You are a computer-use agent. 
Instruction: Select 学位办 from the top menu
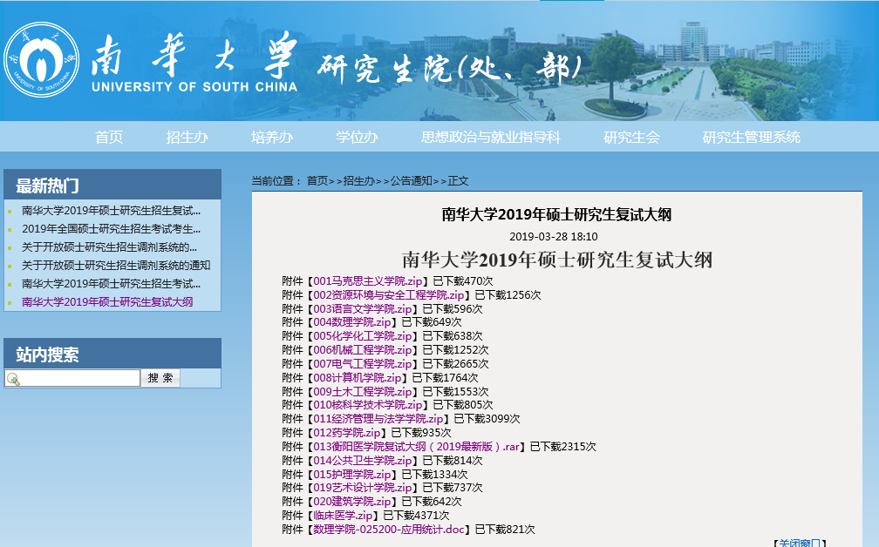coord(357,137)
